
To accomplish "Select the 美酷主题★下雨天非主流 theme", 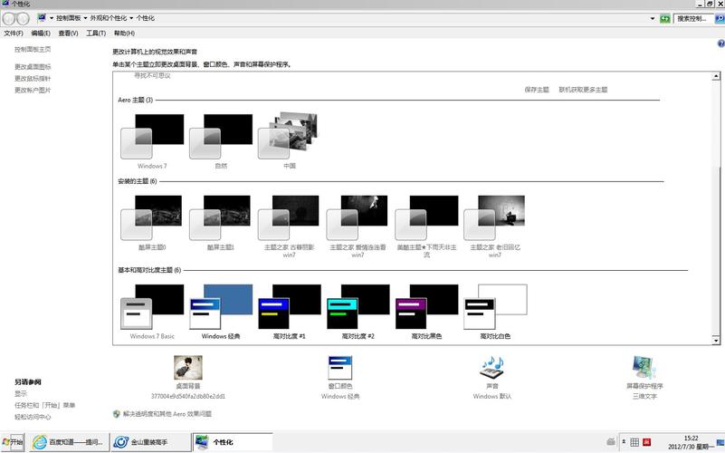I will (426, 226).
